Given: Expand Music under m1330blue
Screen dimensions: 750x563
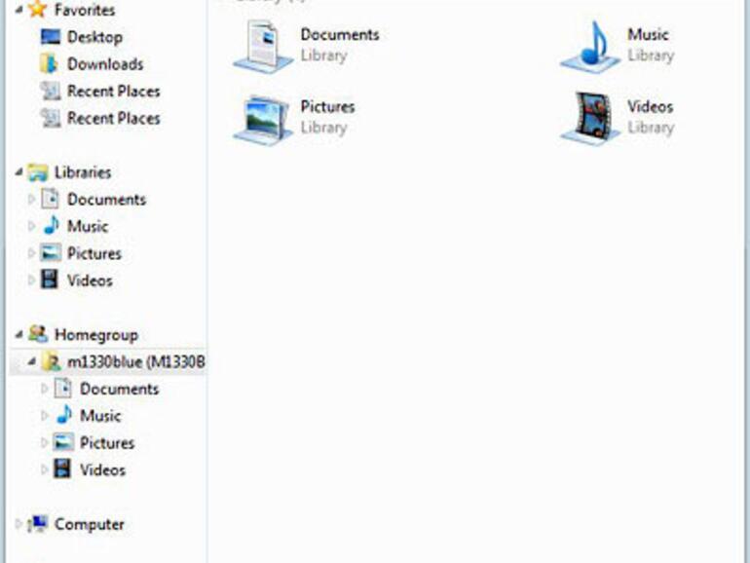Looking at the screenshot, I should pyautogui.click(x=45, y=415).
